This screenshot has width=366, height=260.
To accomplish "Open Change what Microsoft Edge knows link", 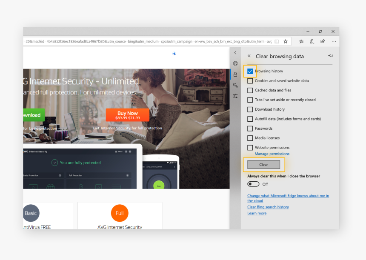I will pyautogui.click(x=288, y=198).
